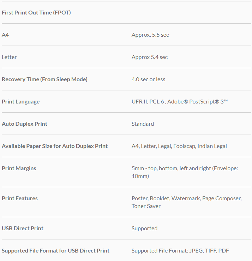Select the Letter row label
The height and width of the screenshot is (261, 252).
point(9,57)
